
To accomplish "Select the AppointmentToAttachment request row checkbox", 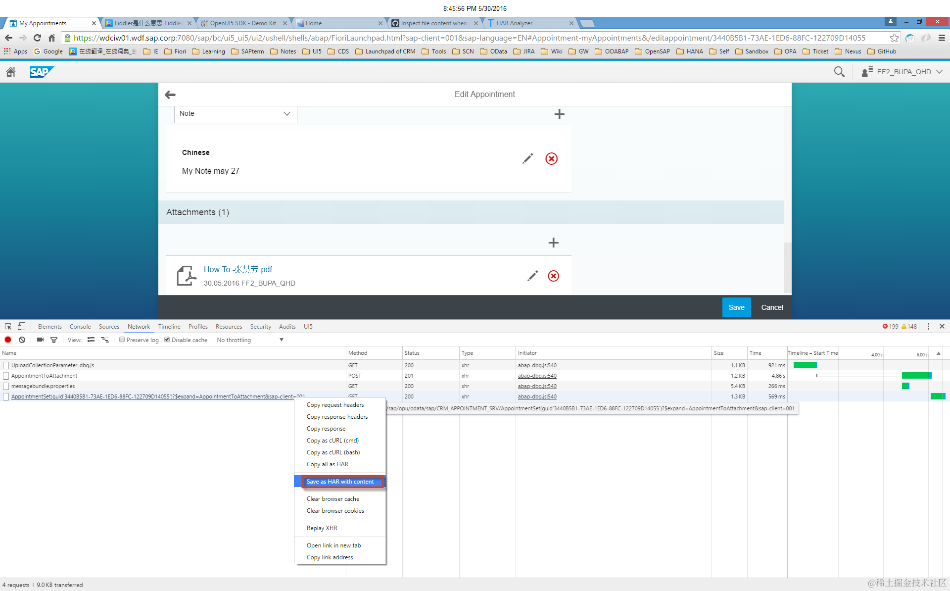I will point(6,376).
